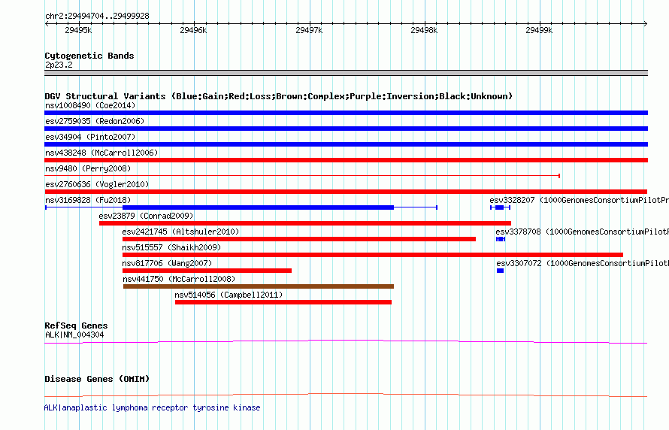The height and width of the screenshot is (430, 669).
Task: Click the DGV Structural Variants track title
Action: pos(279,96)
